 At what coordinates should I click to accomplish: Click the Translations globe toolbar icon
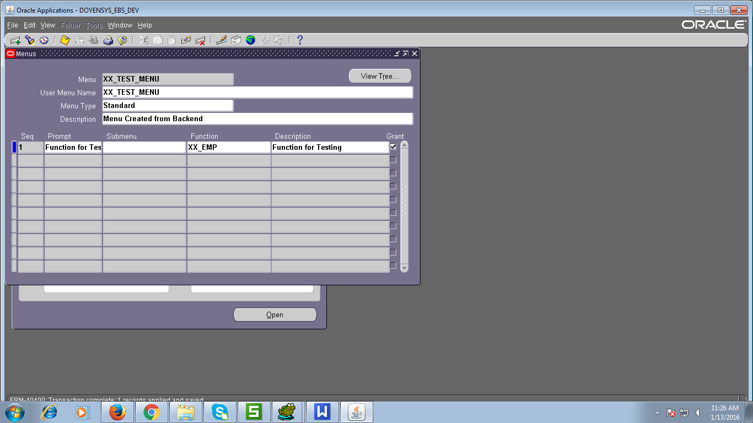click(250, 40)
